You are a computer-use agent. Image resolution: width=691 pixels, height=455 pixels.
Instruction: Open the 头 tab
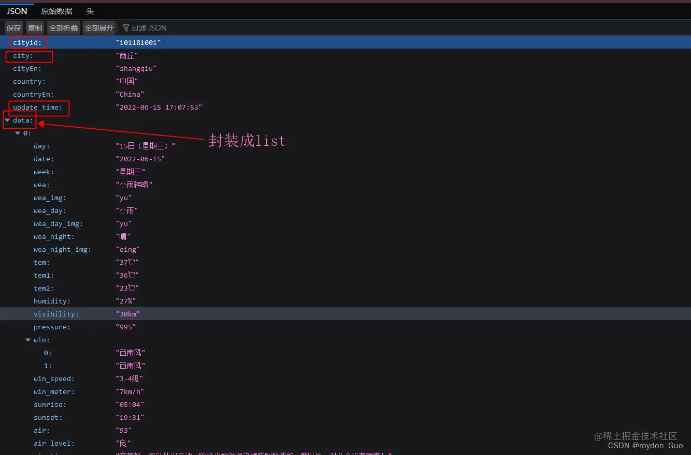point(90,11)
